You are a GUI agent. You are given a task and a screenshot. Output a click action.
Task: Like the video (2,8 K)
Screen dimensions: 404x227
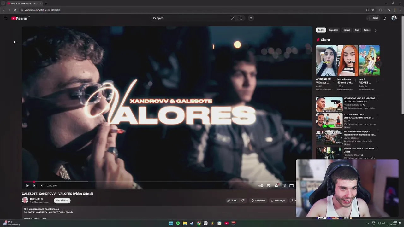point(232,201)
